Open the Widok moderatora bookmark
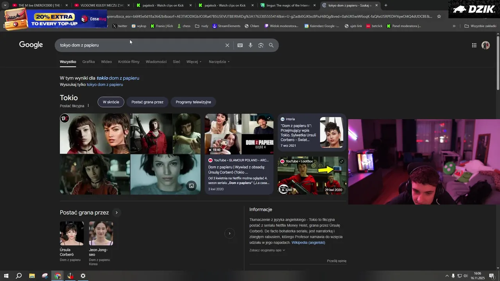The height and width of the screenshot is (281, 500). [x=281, y=26]
